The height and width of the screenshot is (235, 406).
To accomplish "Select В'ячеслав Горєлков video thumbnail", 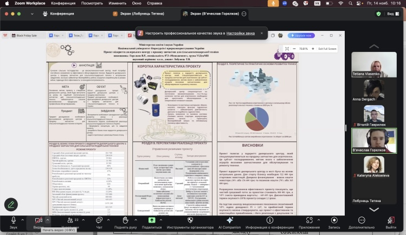I will [374, 141].
